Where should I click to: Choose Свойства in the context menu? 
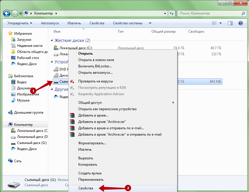pos(86,188)
